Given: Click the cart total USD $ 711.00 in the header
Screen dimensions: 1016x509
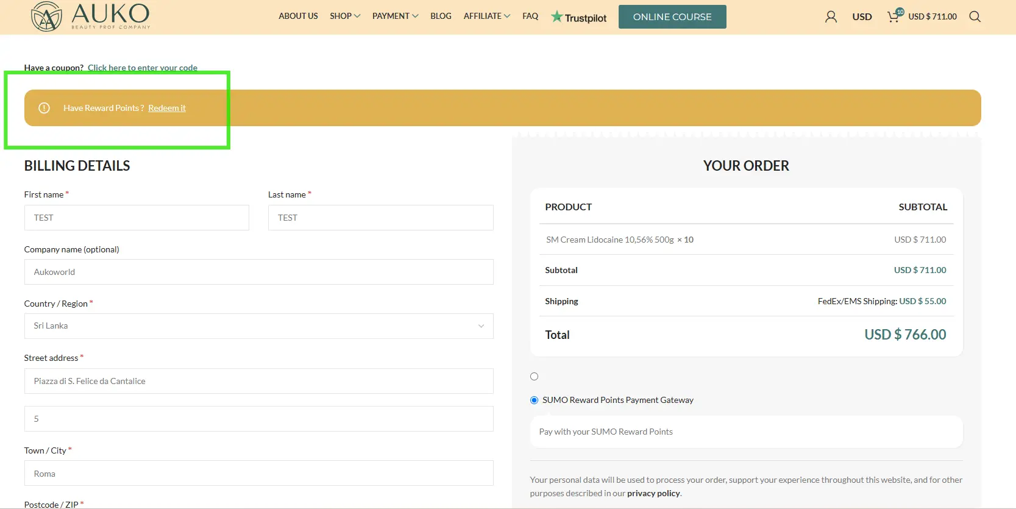Looking at the screenshot, I should 933,16.
